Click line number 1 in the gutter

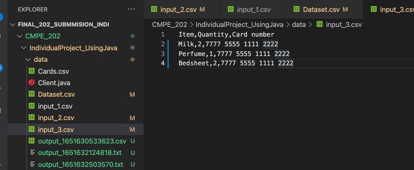(163, 34)
